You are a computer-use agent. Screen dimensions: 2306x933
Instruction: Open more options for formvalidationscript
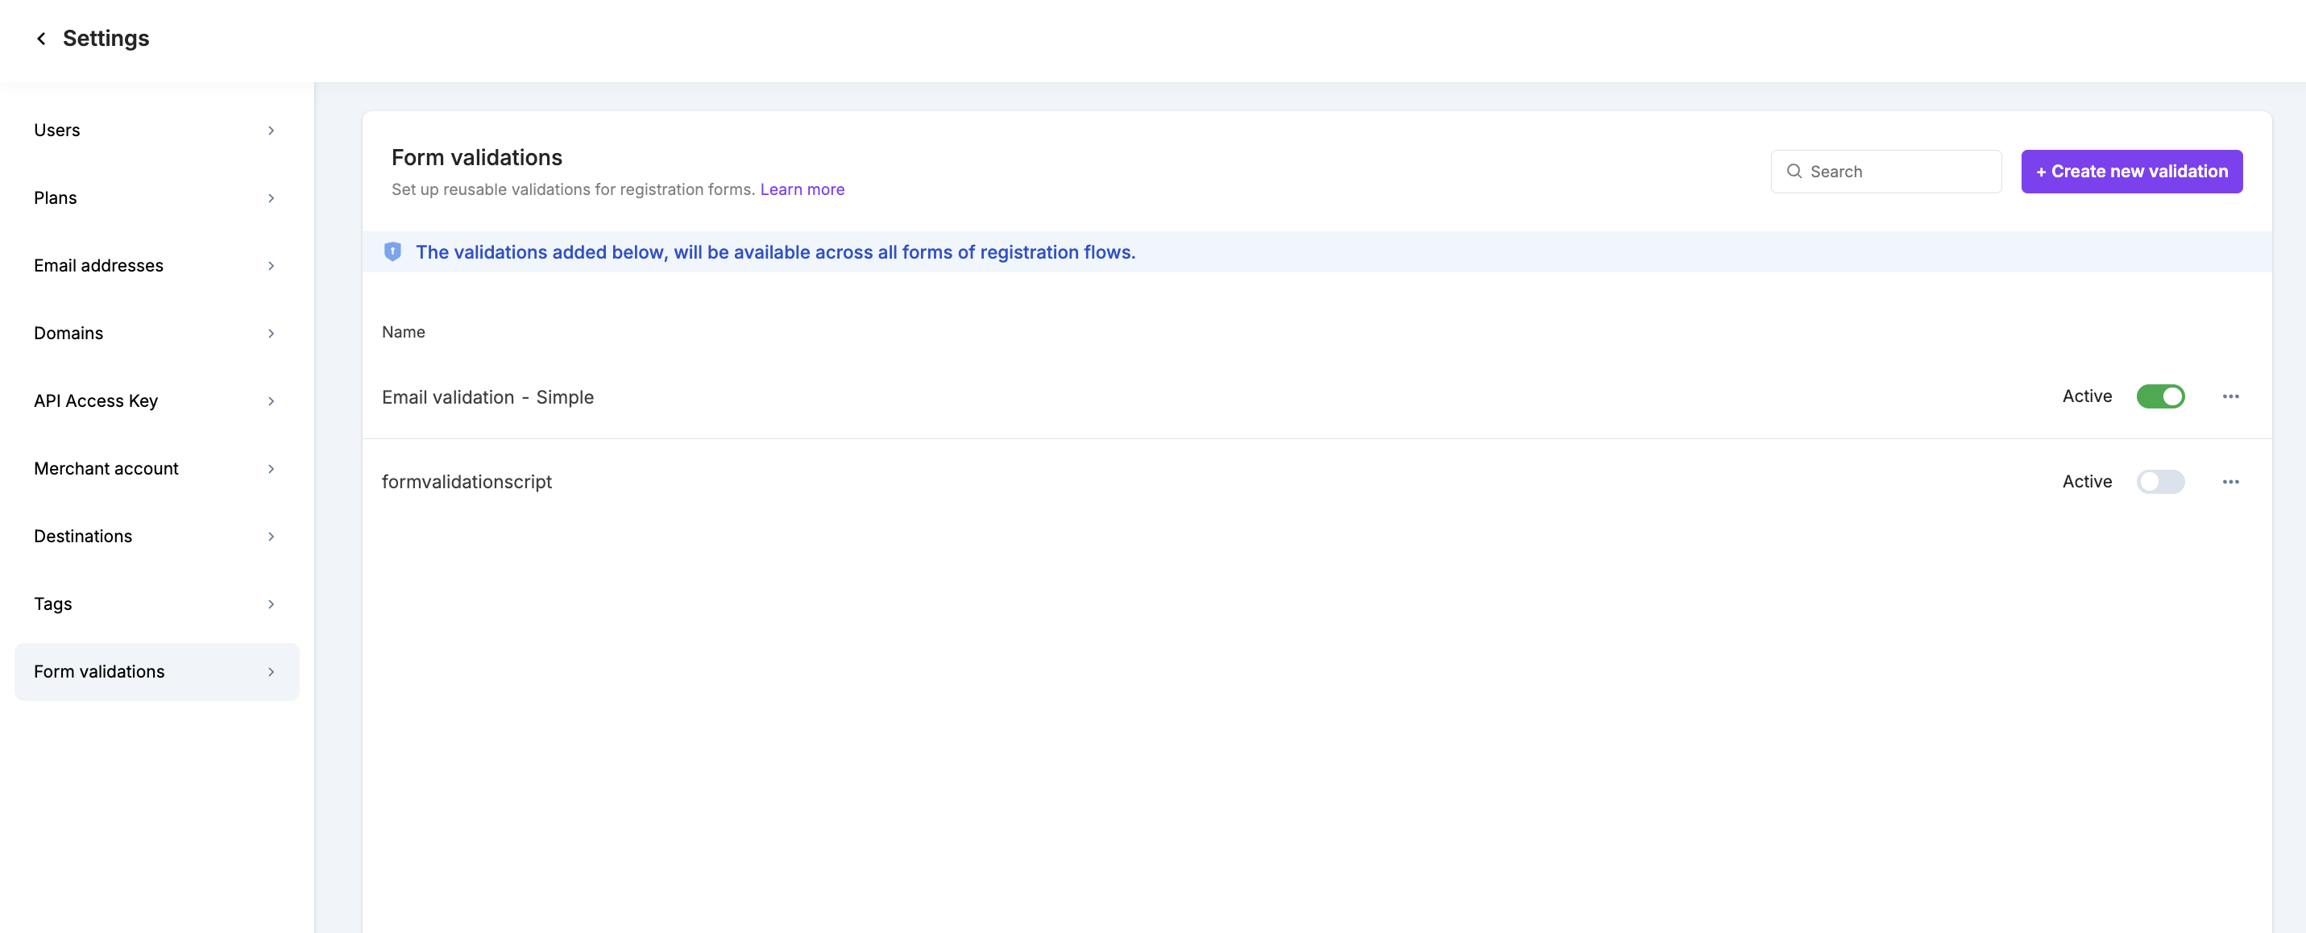(x=2230, y=482)
